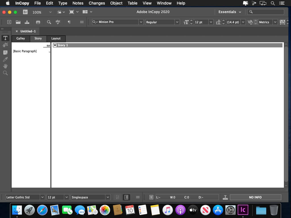Click the Galley view tab

point(20,38)
